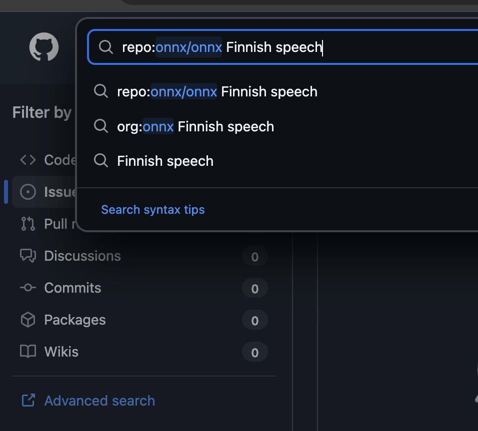Click the Wikis book icon
The height and width of the screenshot is (431, 478).
coord(27,352)
